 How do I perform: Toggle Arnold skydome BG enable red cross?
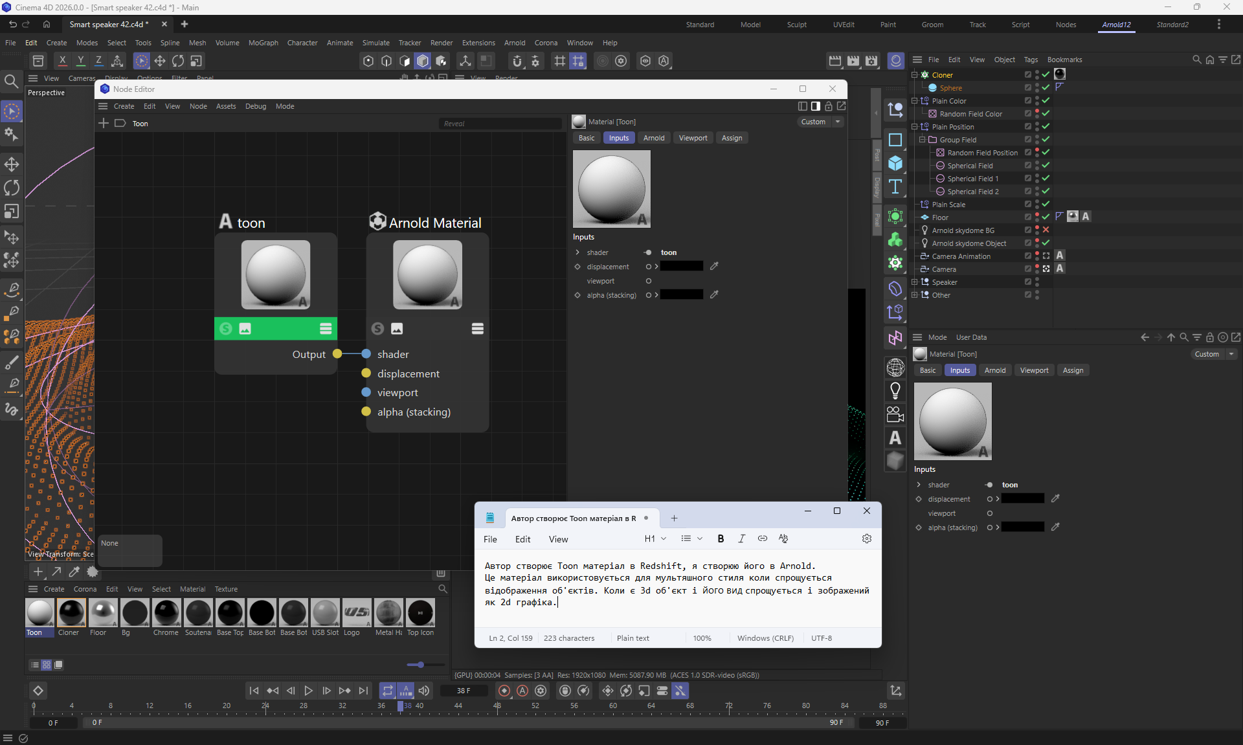click(1046, 230)
